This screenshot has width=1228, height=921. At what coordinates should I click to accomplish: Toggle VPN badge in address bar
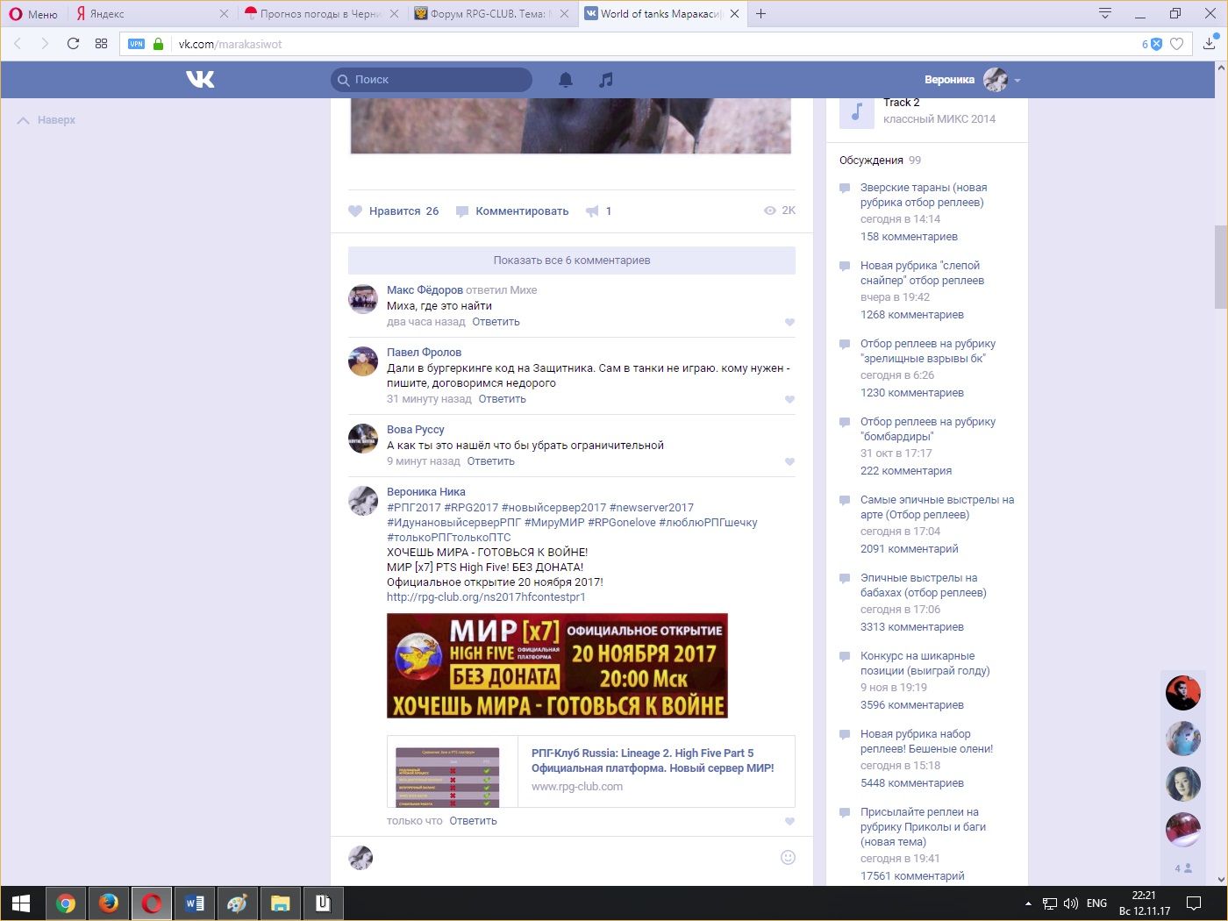coord(136,44)
